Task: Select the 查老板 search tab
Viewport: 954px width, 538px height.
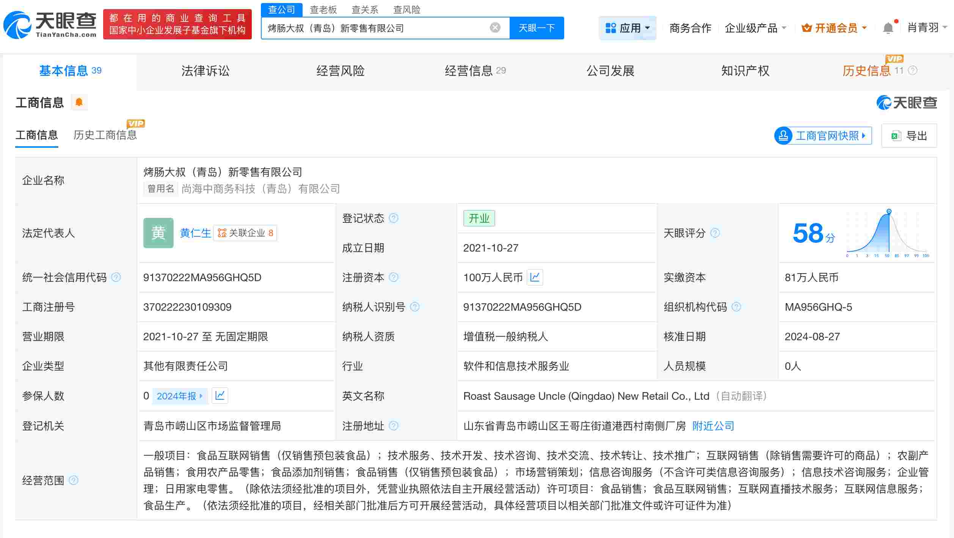Action: point(323,9)
